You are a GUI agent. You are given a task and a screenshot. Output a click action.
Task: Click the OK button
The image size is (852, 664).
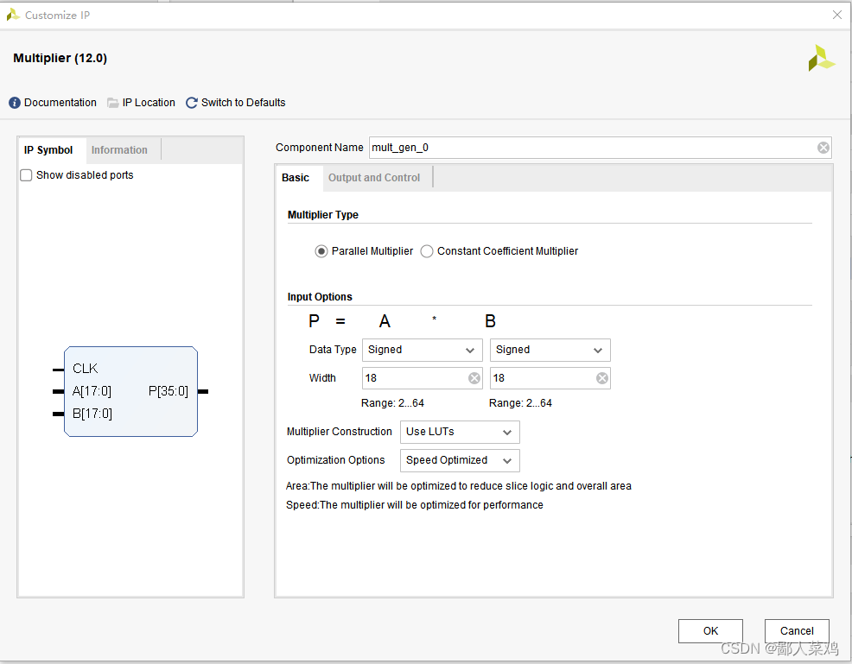[x=710, y=631]
